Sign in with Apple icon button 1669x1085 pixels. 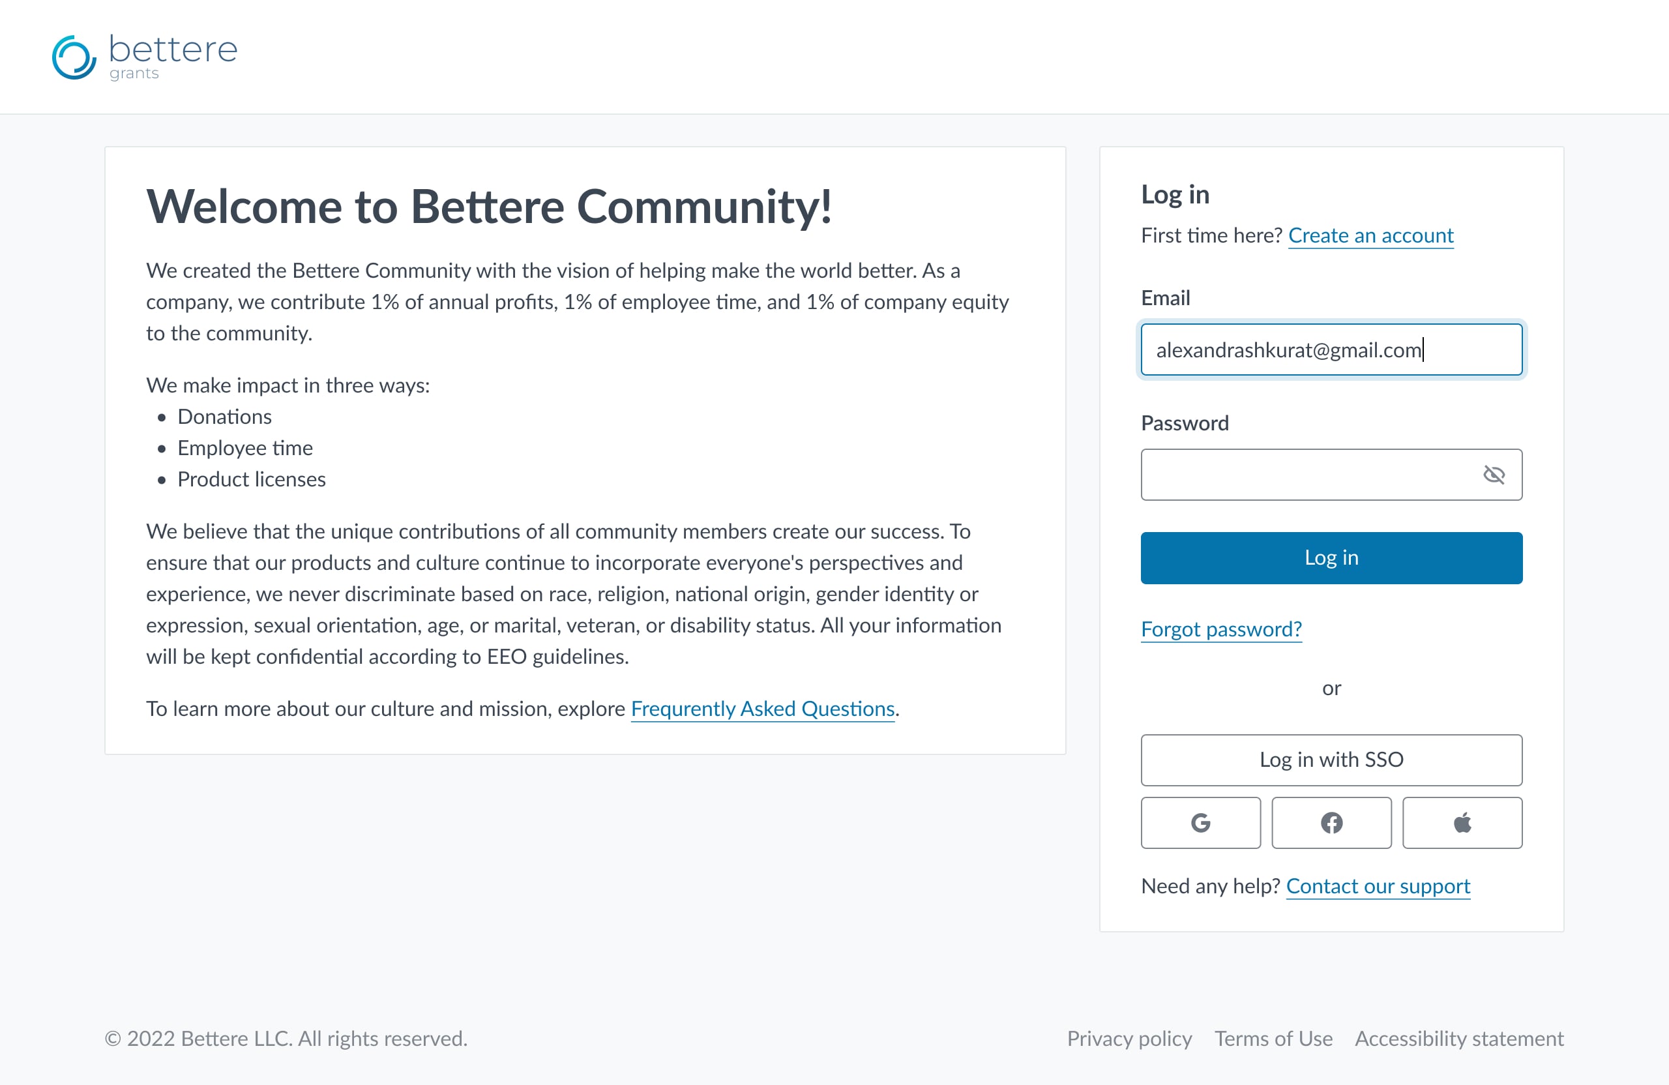[1462, 823]
